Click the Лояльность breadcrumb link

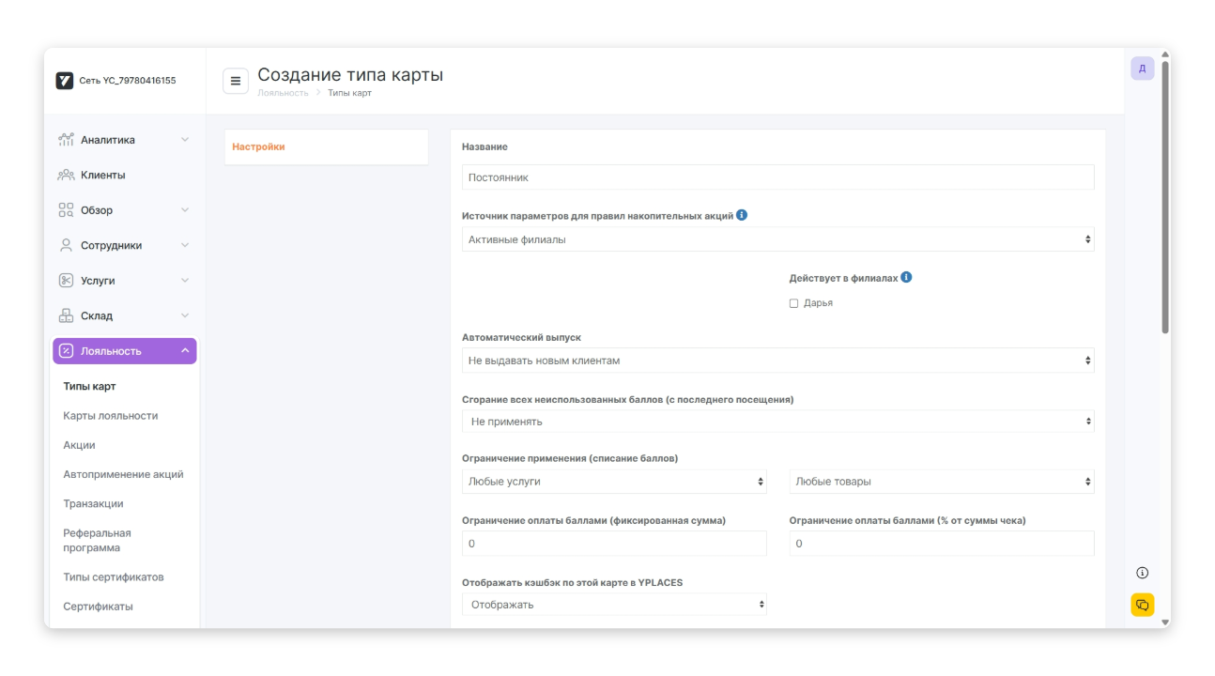point(283,93)
